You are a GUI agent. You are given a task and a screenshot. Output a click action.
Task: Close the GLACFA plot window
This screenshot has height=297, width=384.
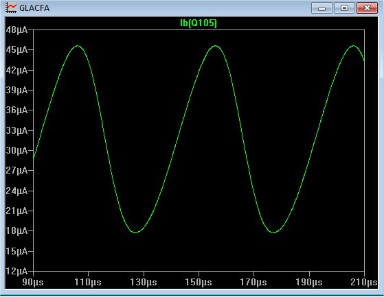(367, 8)
